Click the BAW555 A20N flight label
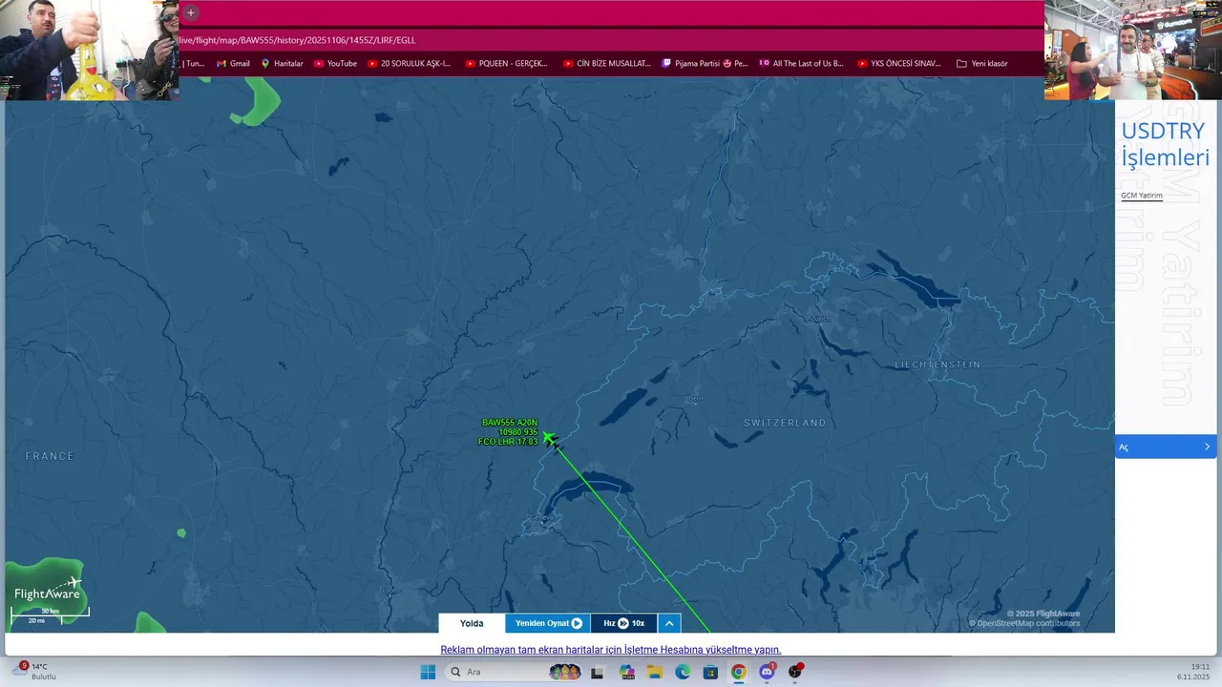 coord(510,423)
